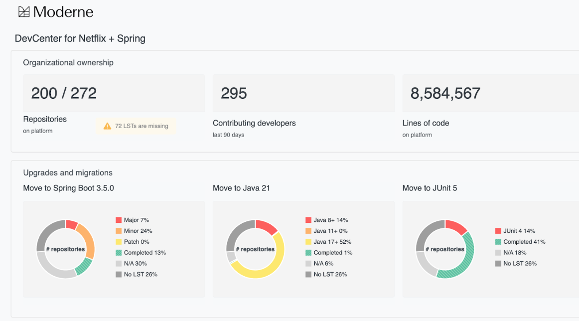Click the No LST 26% label in JUnit 5 legend
579x321 pixels.
[520, 263]
